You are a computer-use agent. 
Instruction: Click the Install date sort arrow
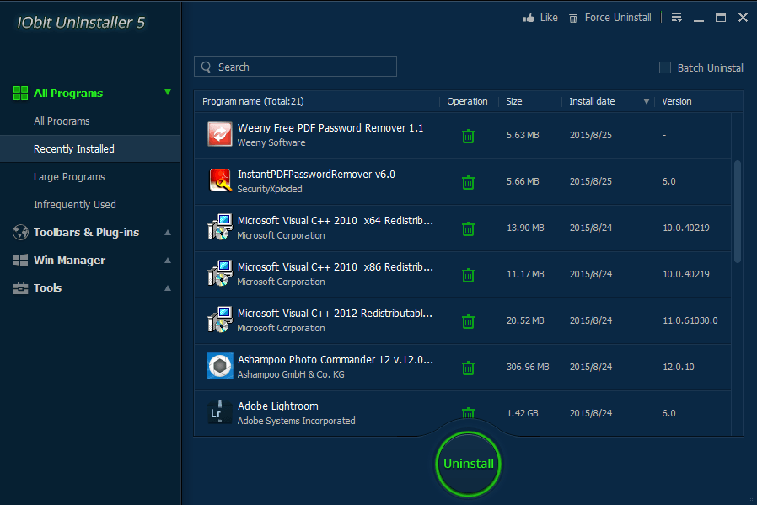(x=646, y=101)
